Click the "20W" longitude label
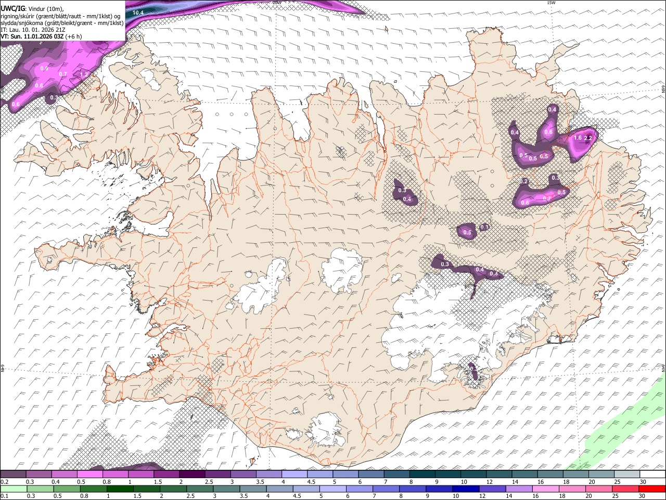The width and height of the screenshot is (666, 500). click(x=277, y=3)
